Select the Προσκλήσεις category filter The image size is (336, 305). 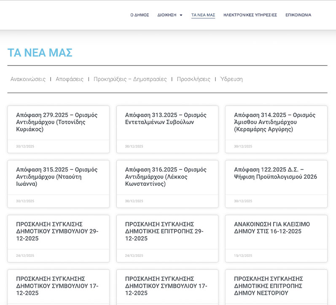[194, 79]
